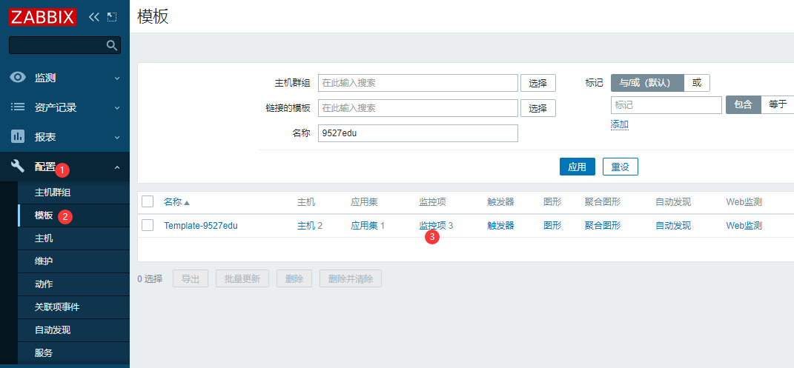Expand the 监测 menu chevron
The image size is (794, 368).
coord(117,78)
